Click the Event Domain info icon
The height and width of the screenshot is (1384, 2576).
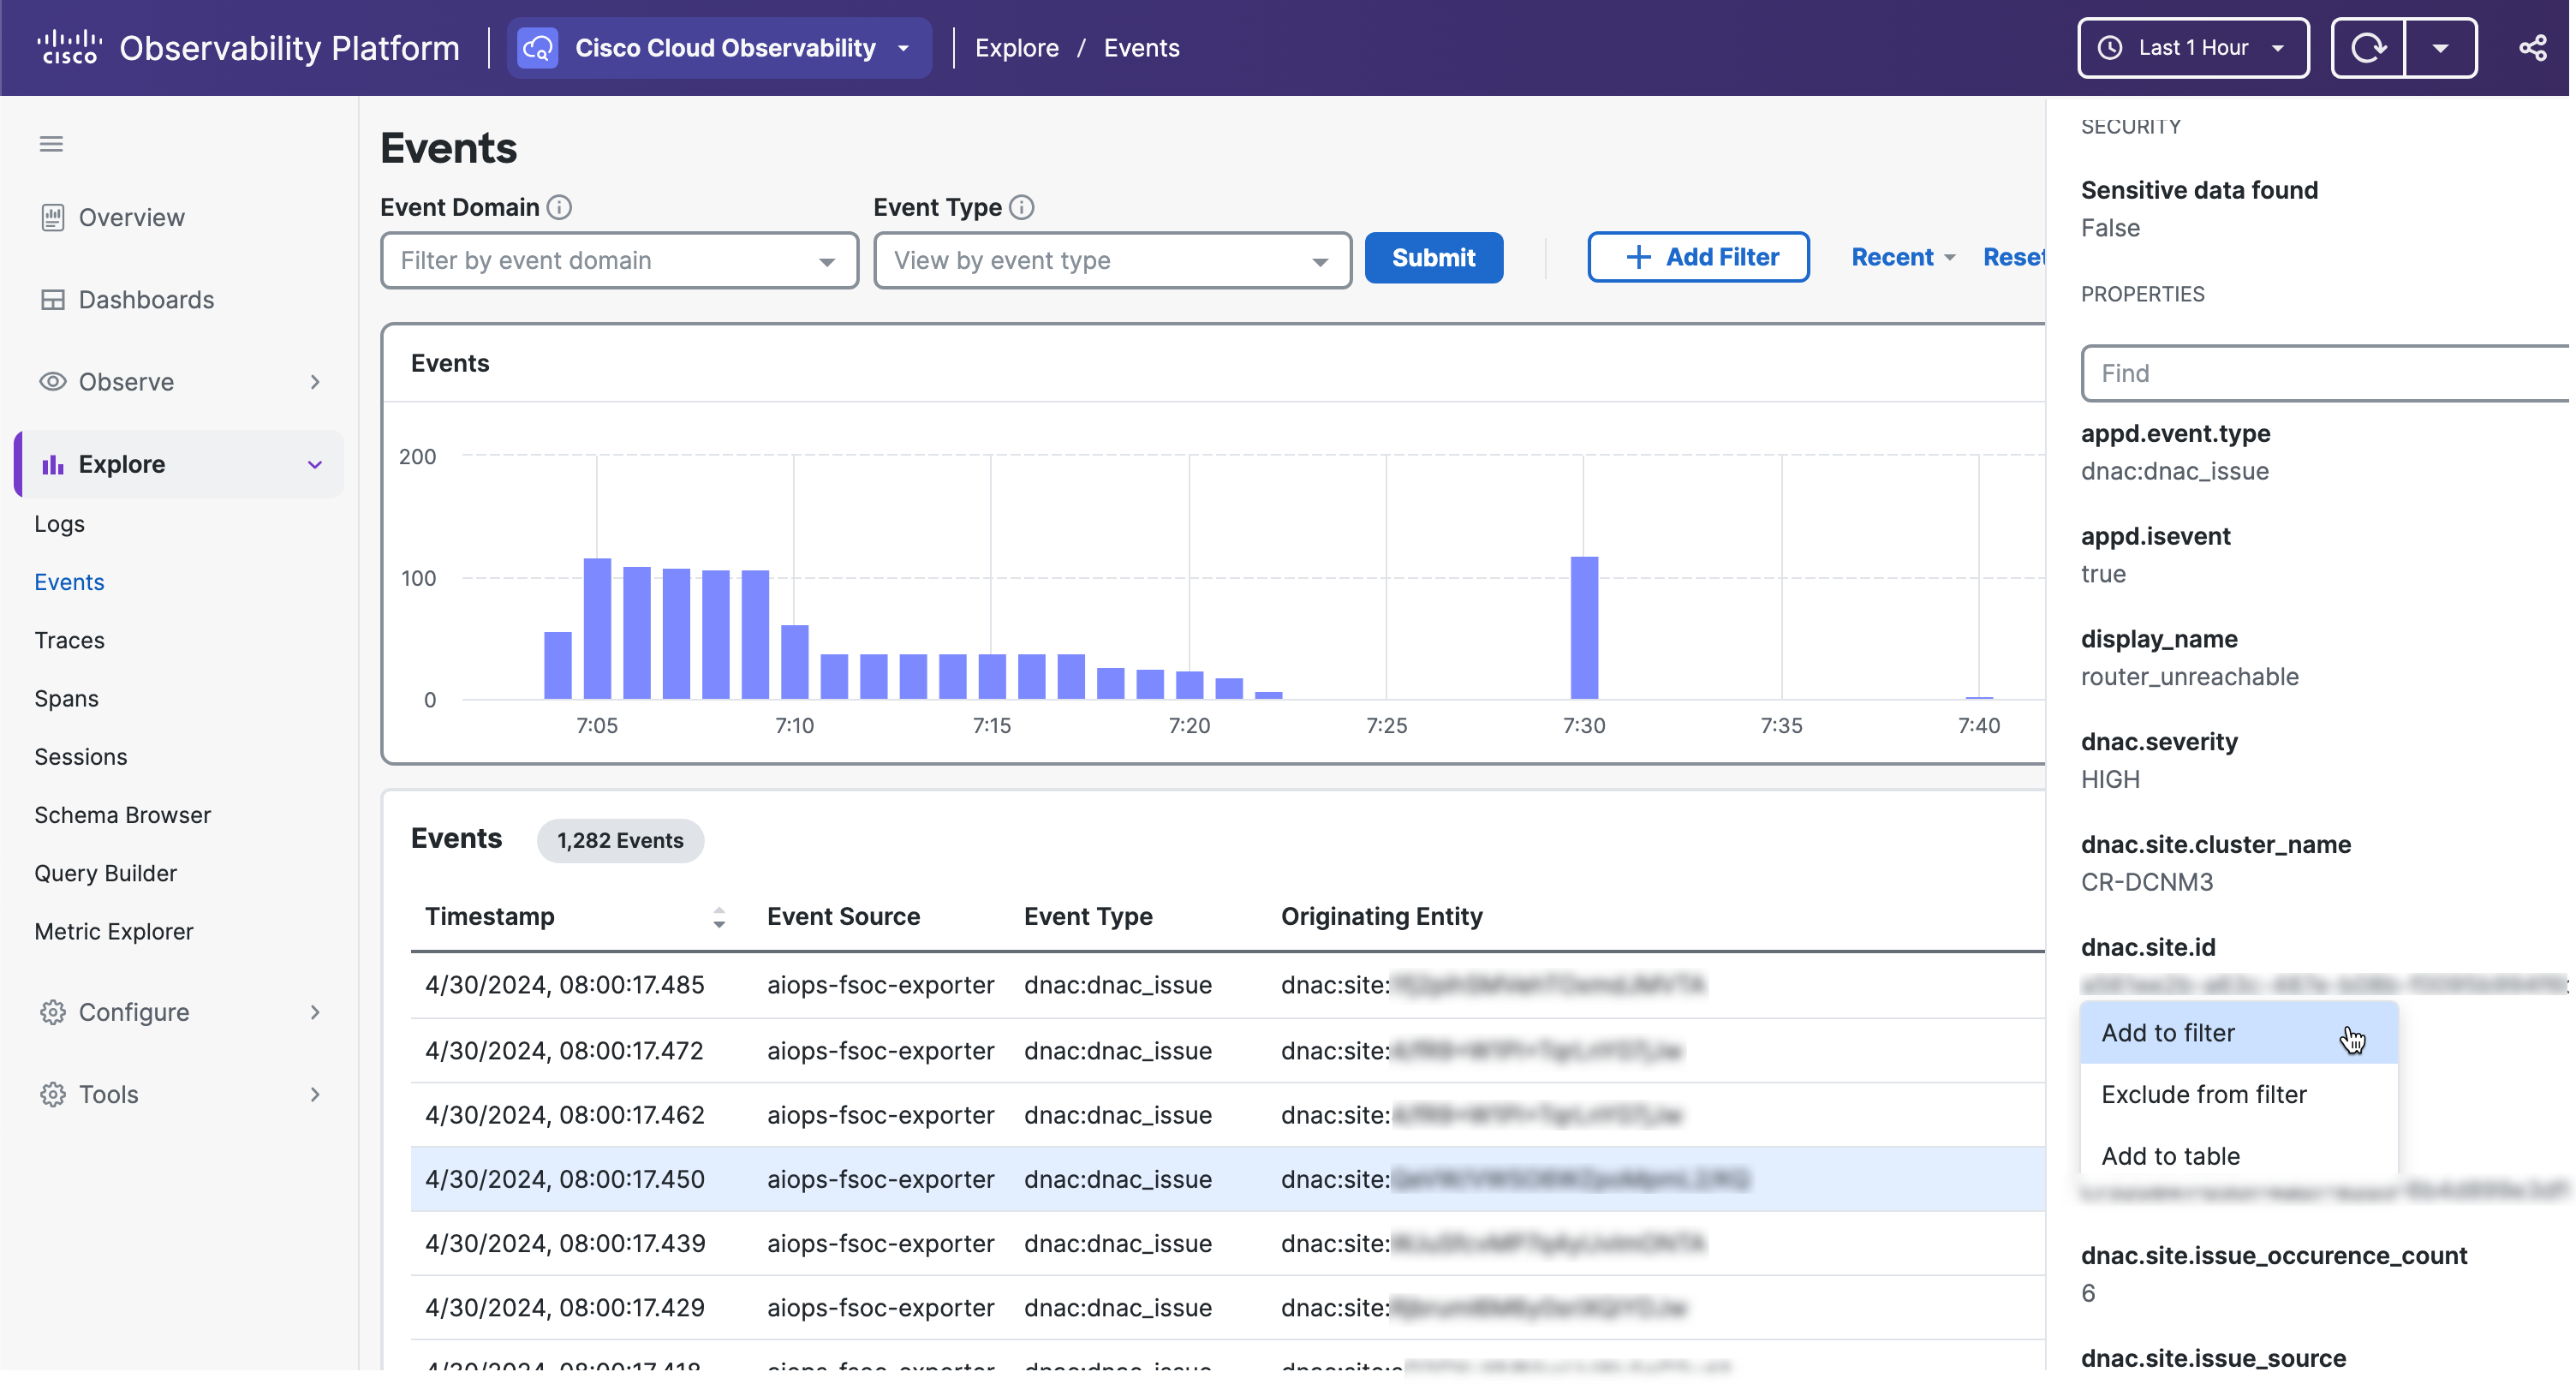coord(560,207)
